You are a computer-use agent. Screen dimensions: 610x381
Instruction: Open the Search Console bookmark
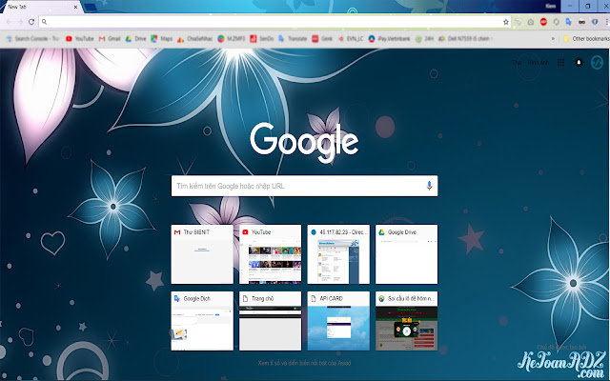pyautogui.click(x=33, y=39)
